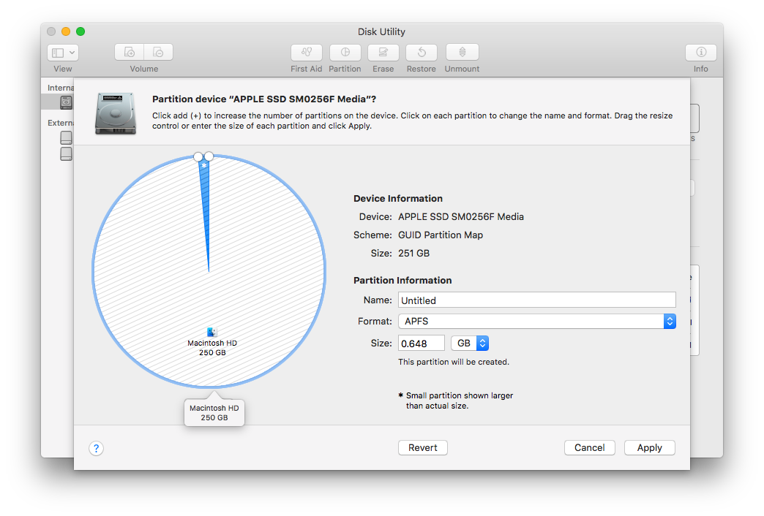This screenshot has width=764, height=516.
Task: Click the Revert button
Action: pos(423,448)
